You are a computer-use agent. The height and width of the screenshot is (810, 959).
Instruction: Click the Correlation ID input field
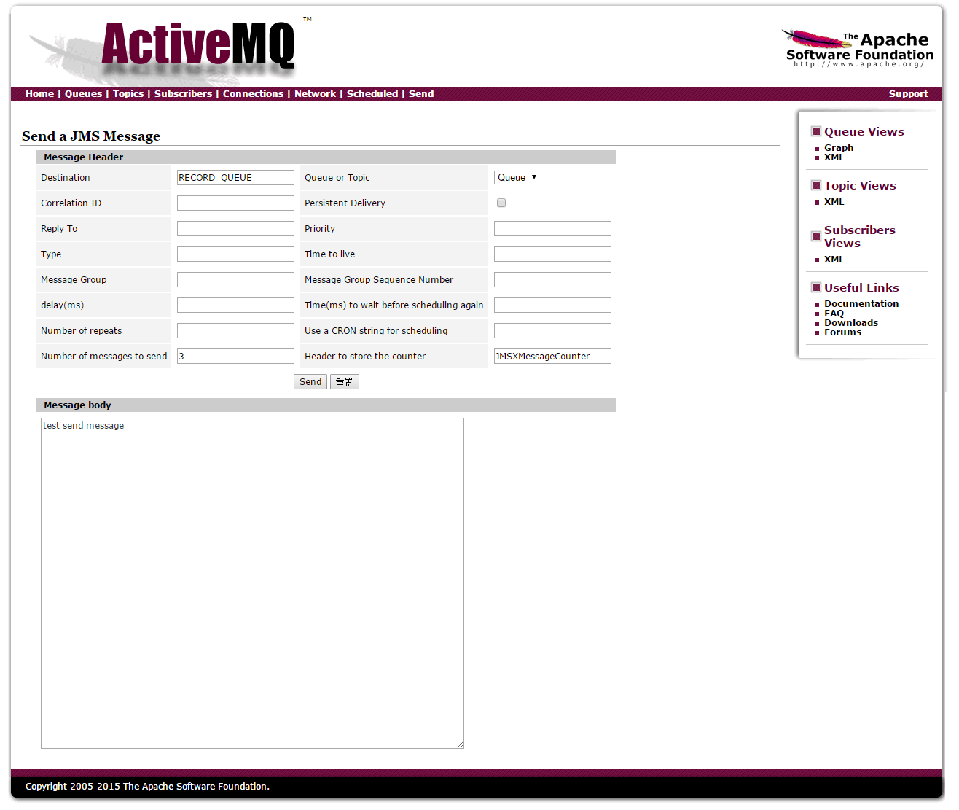[x=235, y=203]
